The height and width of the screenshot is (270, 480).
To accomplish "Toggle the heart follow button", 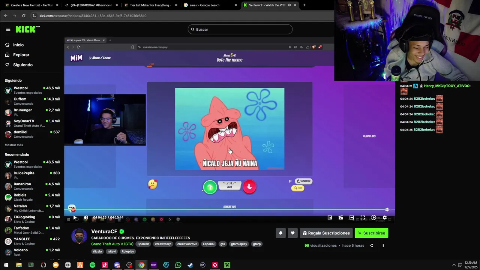I will [x=292, y=233].
